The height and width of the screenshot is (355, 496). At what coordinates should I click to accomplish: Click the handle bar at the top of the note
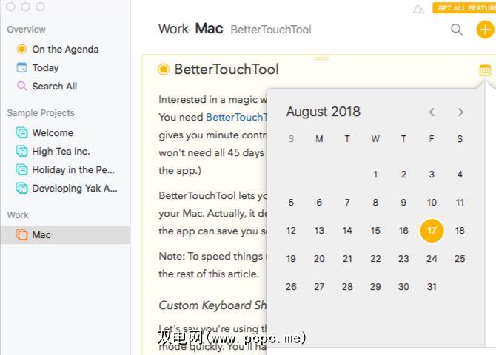point(321,58)
